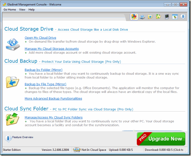191x156 pixels.
Task: Click the info bubble toolbar icon
Action: tap(183, 17)
